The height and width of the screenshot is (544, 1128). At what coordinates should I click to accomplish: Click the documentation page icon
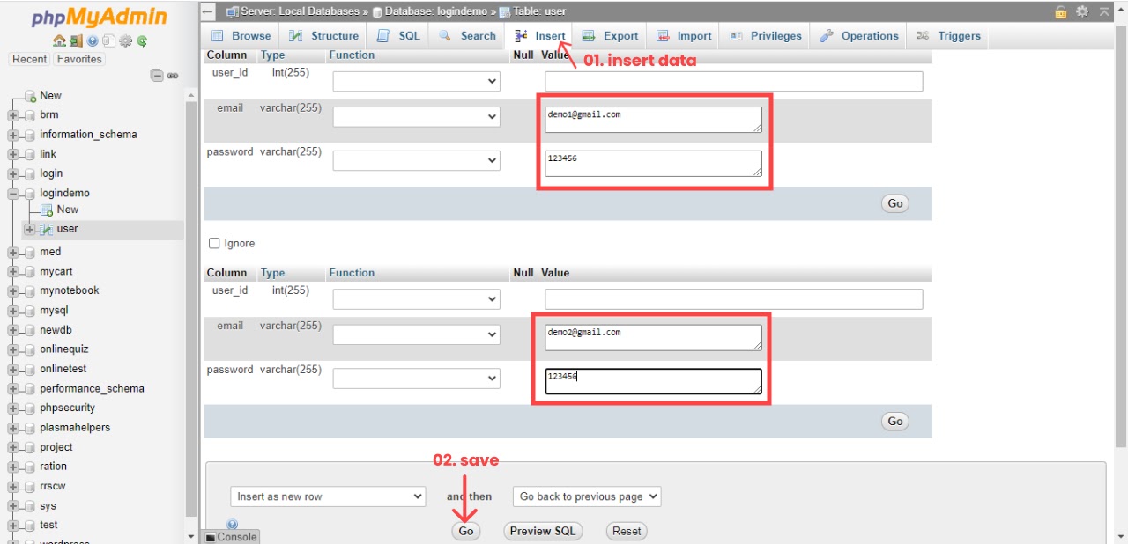(108, 40)
